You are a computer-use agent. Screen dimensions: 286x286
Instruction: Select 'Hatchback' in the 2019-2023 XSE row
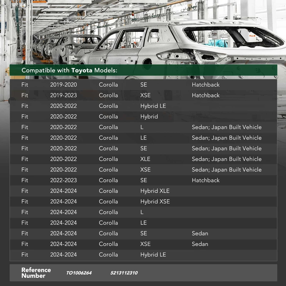[206, 95]
